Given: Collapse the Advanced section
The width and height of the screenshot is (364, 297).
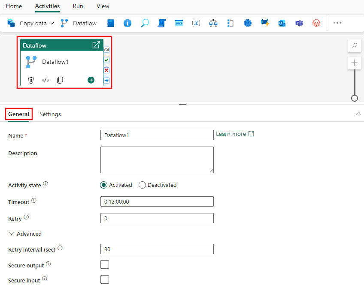Looking at the screenshot, I should pos(11,234).
